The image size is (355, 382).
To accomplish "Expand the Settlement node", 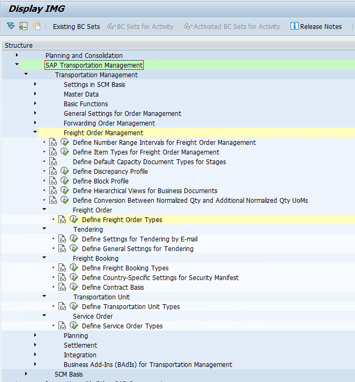I will coord(35,345).
